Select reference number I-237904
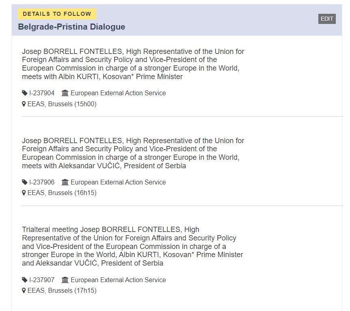Image resolution: width=350 pixels, height=311 pixels. pos(42,93)
